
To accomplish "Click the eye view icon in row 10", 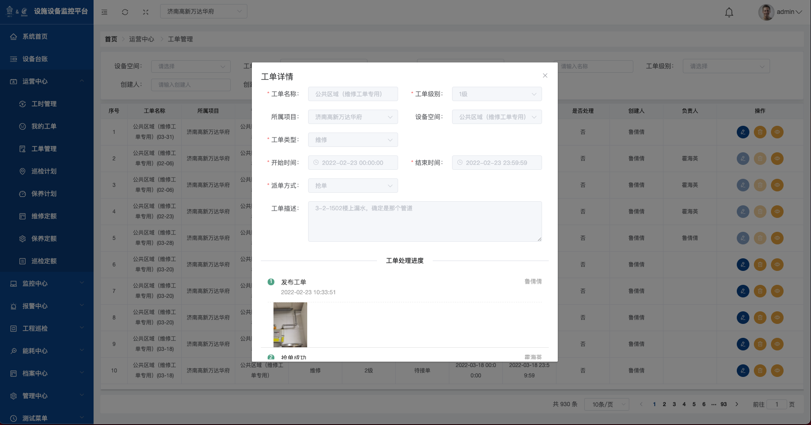I will [777, 371].
